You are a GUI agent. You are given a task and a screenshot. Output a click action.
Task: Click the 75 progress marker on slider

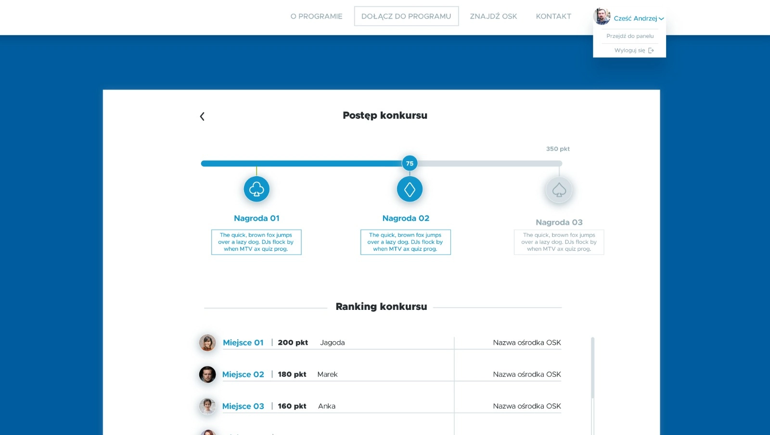pyautogui.click(x=410, y=164)
